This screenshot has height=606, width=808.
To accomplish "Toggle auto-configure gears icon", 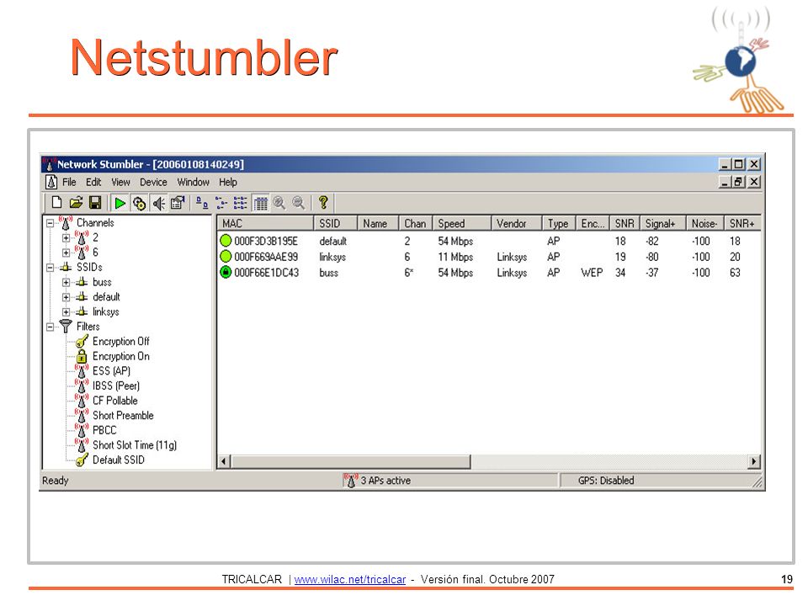I will [x=139, y=203].
